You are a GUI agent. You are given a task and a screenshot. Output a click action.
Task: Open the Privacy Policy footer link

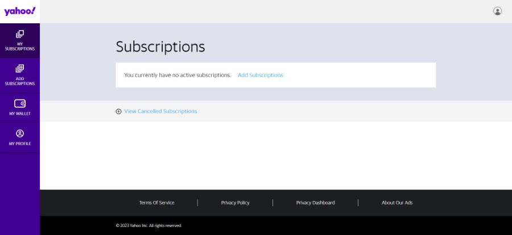point(235,203)
